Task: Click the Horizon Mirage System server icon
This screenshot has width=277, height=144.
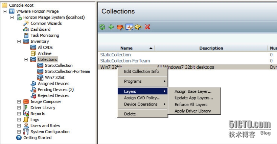Action: (x=19, y=17)
